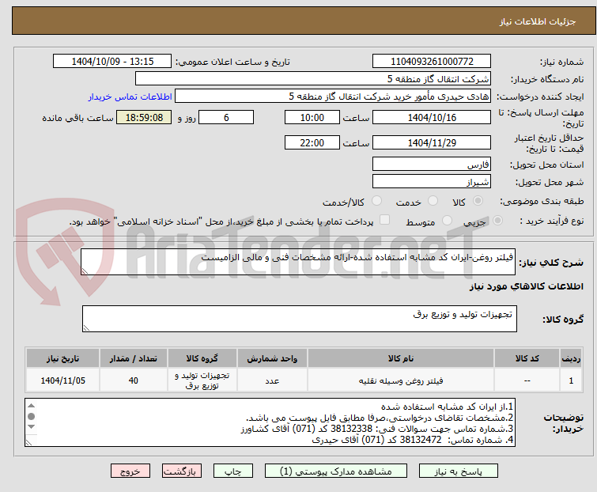This screenshot has height=492, width=597.
Task: Click the validity time field 22:00
Action: 312,142
